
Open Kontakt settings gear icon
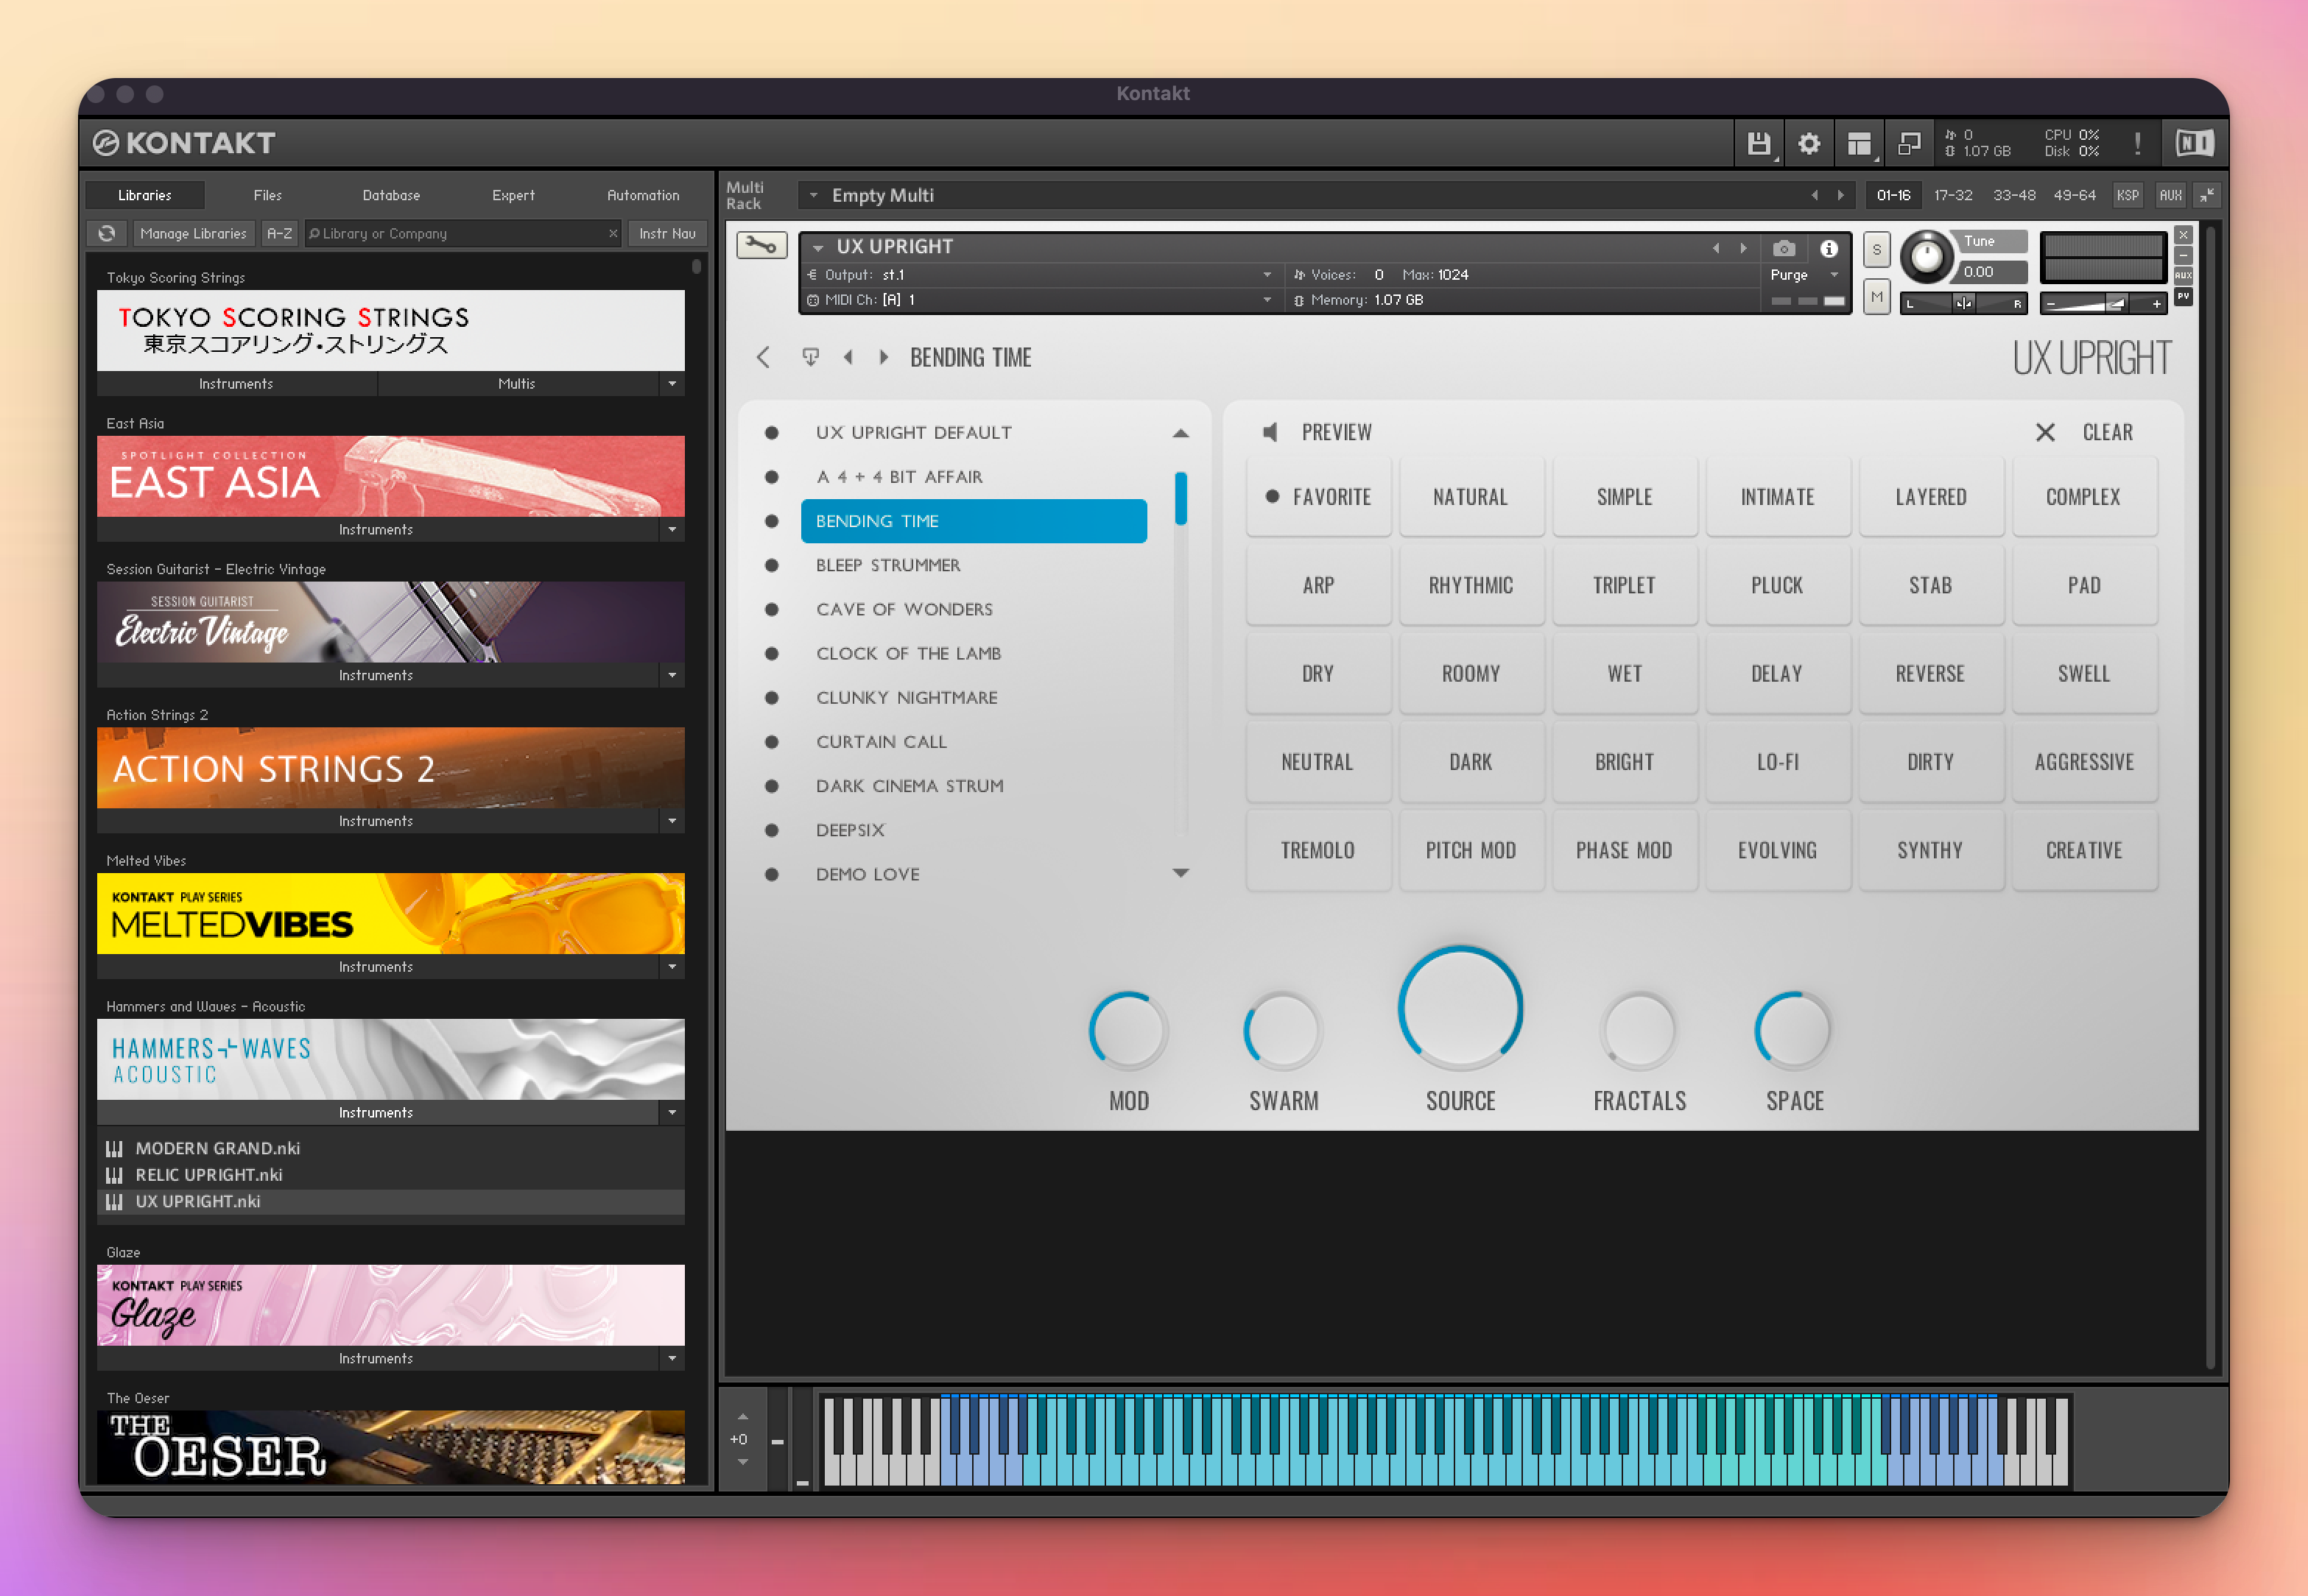pos(1809,144)
